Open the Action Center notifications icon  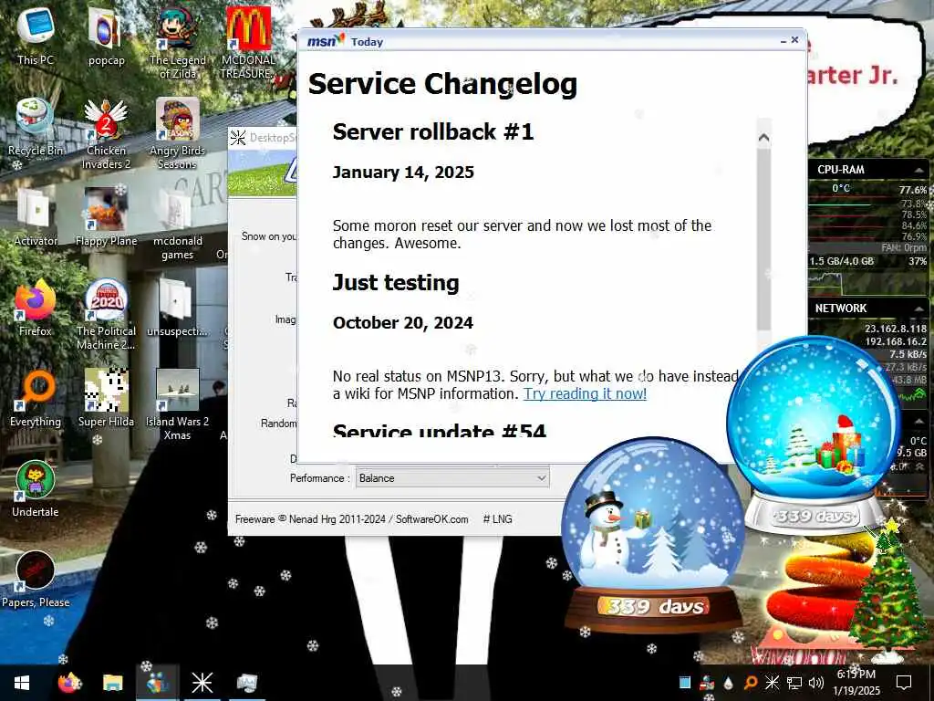[904, 683]
